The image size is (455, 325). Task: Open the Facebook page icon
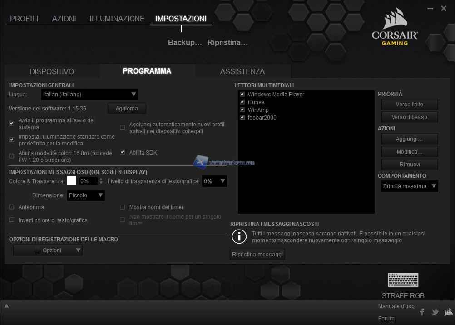pos(422,312)
